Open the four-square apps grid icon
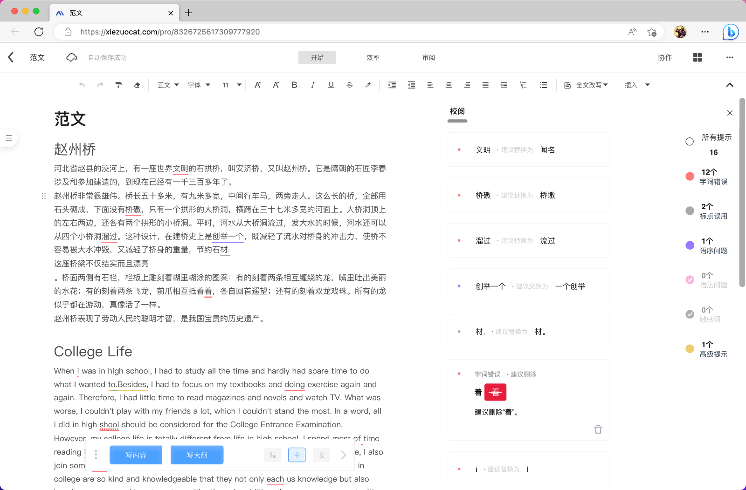The width and height of the screenshot is (746, 490). point(698,57)
